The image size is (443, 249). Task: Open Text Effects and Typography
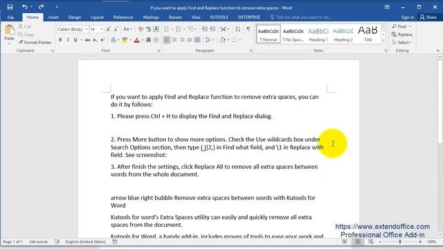114,40
